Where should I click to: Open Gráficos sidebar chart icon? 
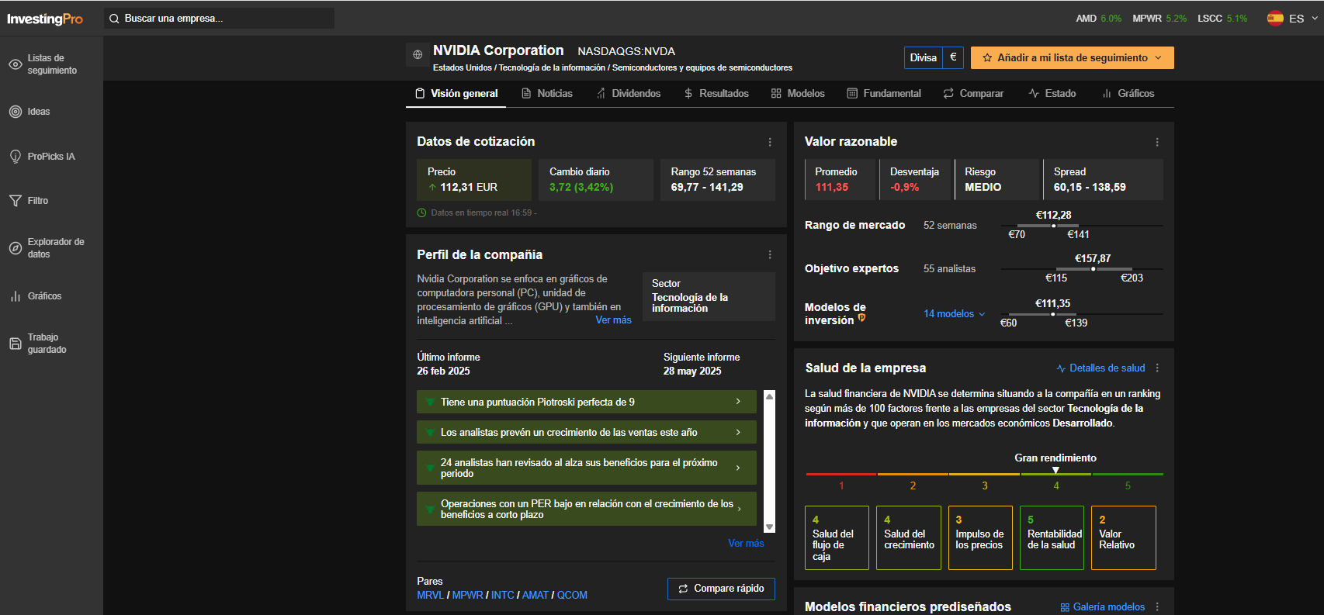[x=16, y=296]
